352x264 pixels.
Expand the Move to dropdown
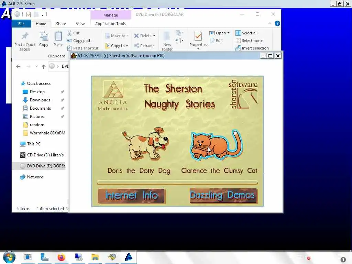128,36
